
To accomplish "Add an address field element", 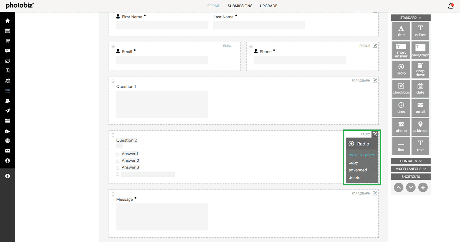I will pyautogui.click(x=420, y=127).
